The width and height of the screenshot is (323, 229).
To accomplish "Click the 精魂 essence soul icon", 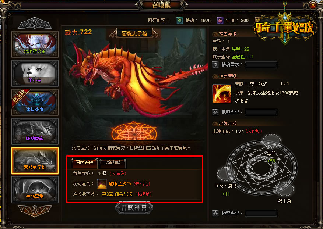I will (x=180, y=20).
